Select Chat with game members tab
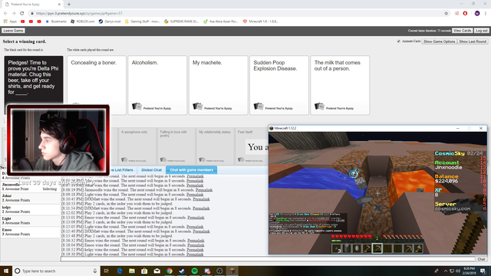The image size is (491, 276). (191, 170)
